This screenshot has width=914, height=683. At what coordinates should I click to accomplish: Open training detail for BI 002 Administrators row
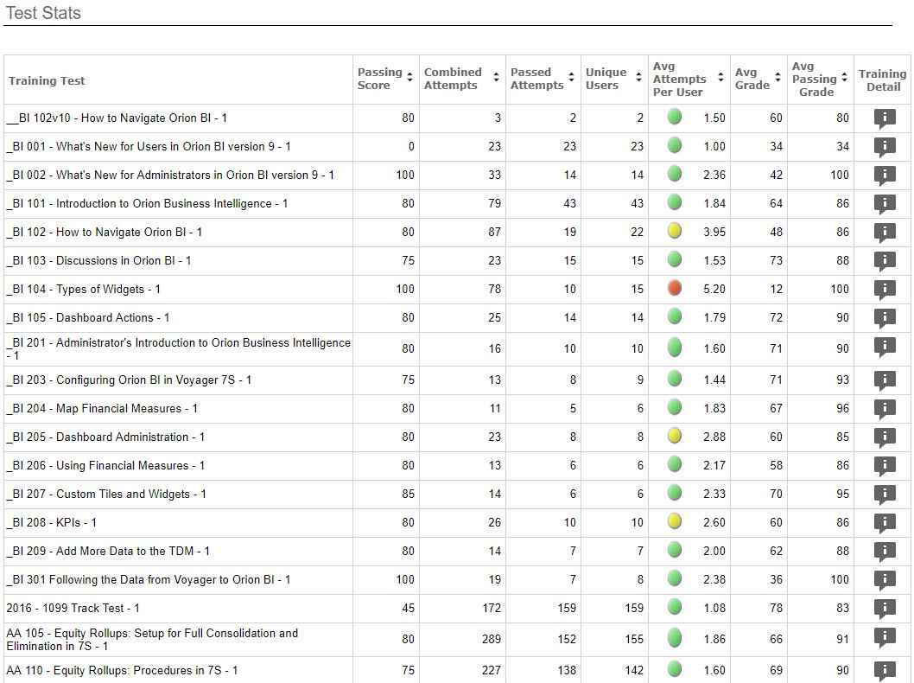[x=885, y=176]
